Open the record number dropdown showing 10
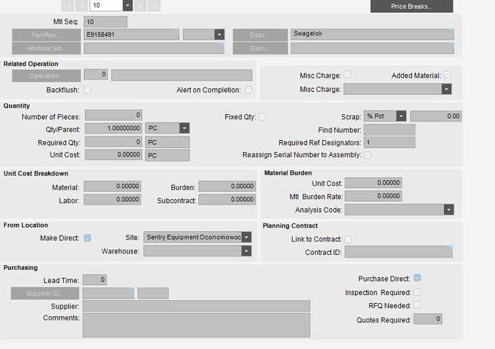The width and height of the screenshot is (495, 349). [128, 5]
